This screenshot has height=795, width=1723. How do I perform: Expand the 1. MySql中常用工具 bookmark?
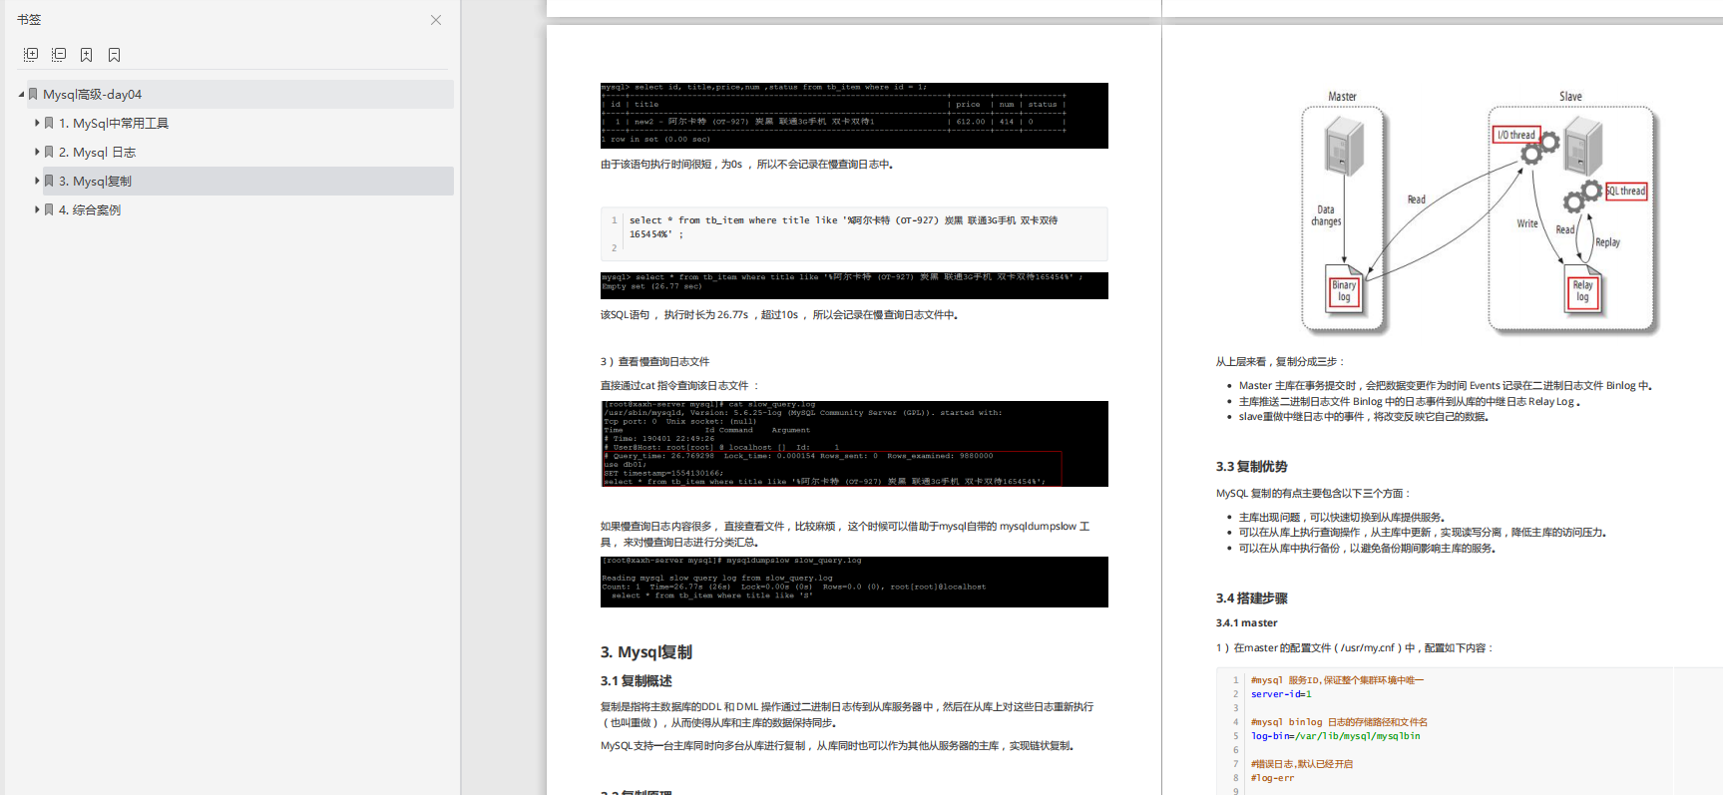tap(37, 123)
